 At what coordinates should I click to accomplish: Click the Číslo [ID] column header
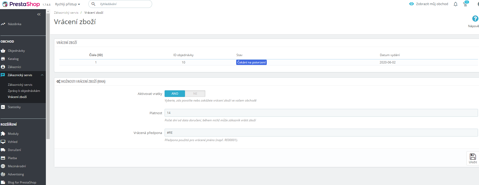96,55
